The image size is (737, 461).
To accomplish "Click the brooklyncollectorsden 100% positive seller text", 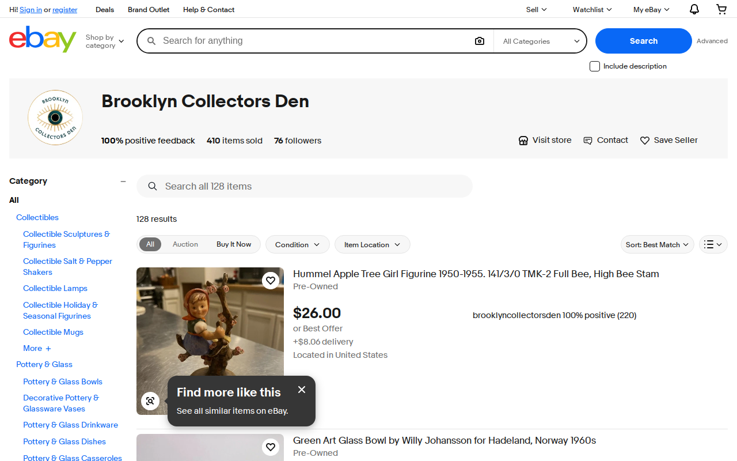I will click(x=554, y=315).
